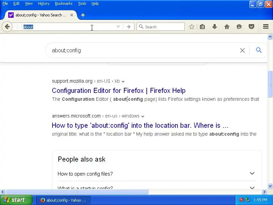The image size is (273, 205).
Task: Open the History menu
Action: pyautogui.click(x=44, y=3)
